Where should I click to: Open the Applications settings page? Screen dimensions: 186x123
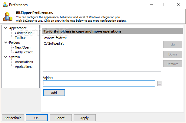coord(24,67)
